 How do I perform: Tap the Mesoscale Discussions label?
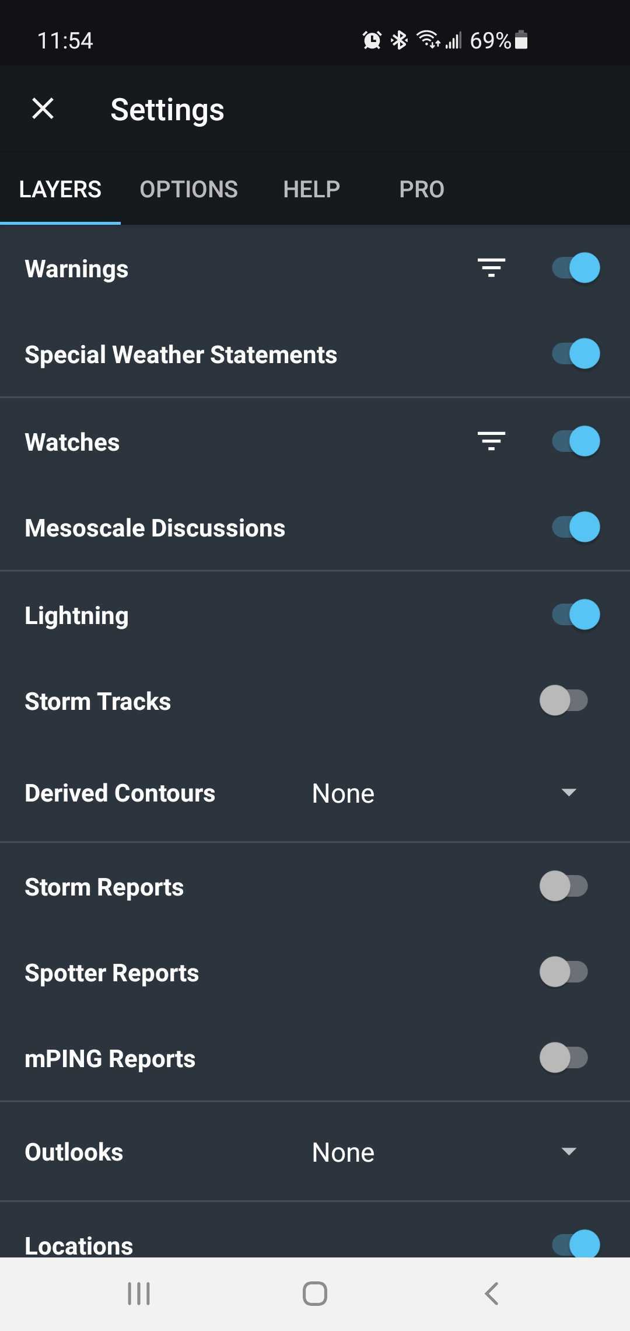tap(155, 528)
